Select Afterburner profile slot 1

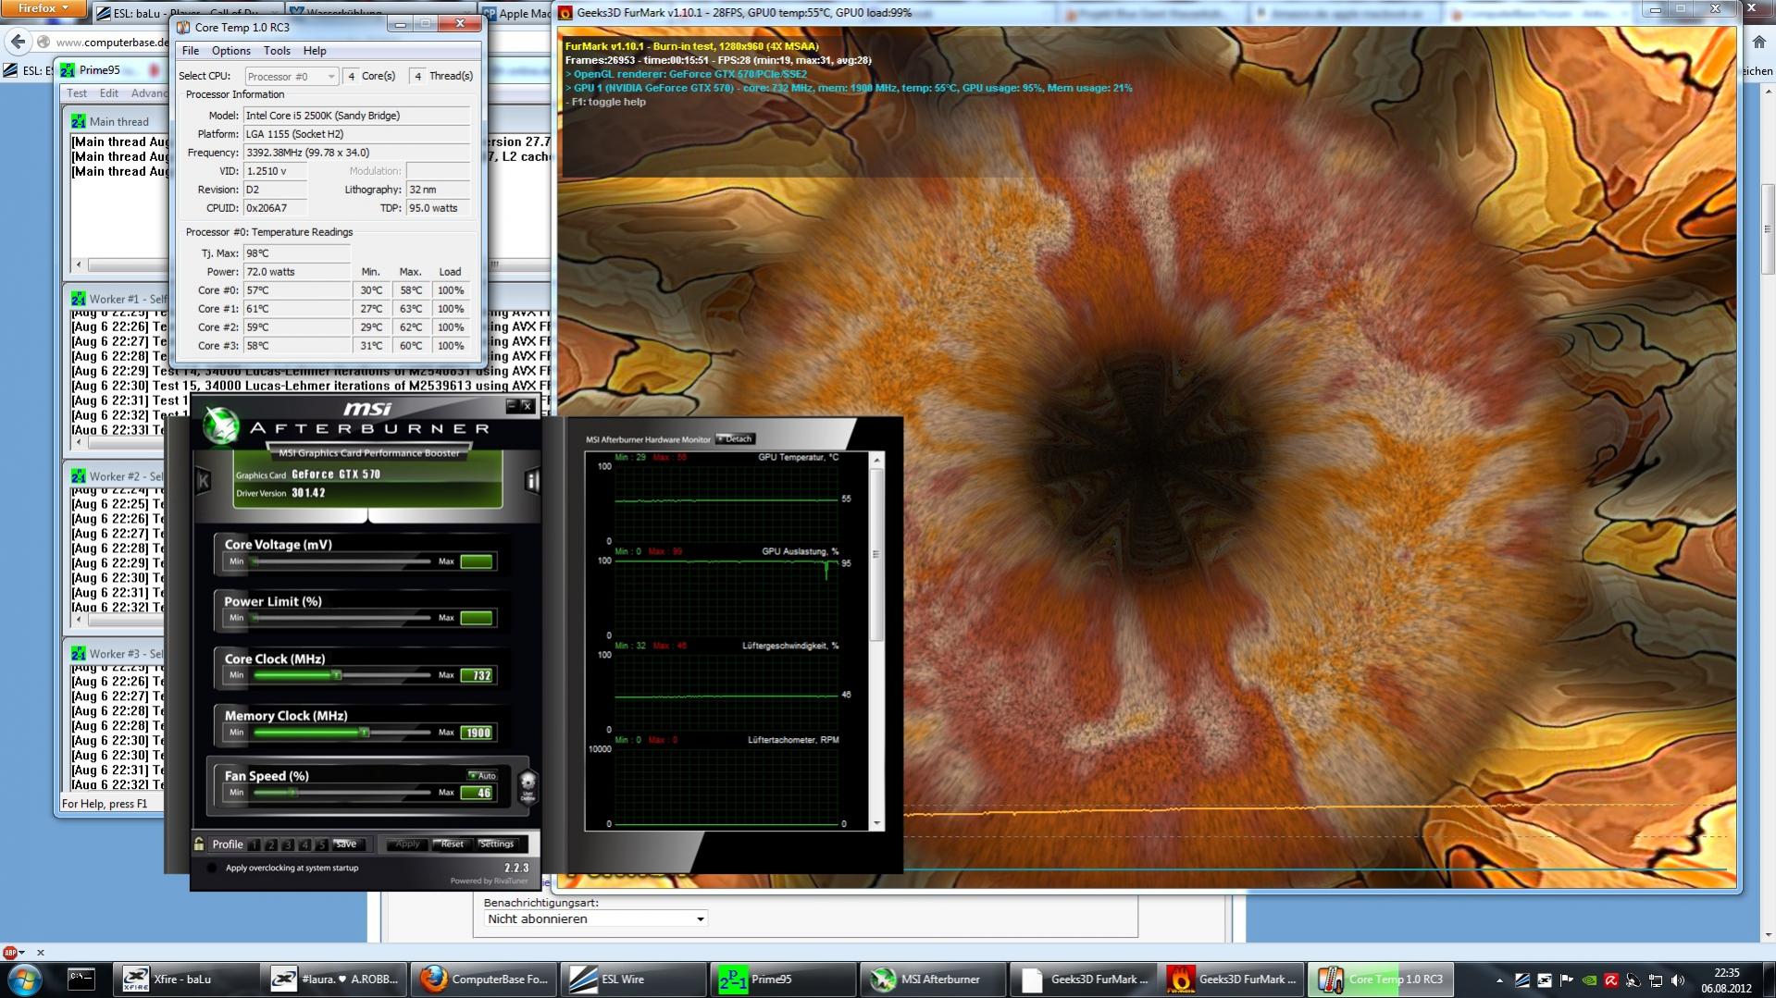click(255, 844)
